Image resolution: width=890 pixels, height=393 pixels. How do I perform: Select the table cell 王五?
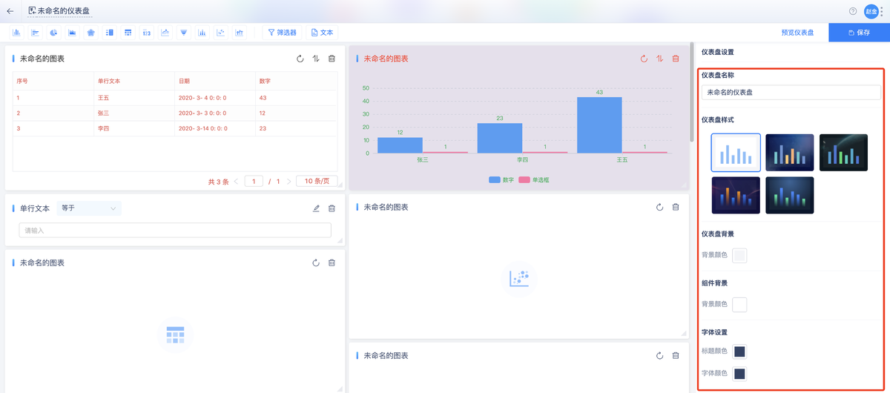pyautogui.click(x=103, y=97)
